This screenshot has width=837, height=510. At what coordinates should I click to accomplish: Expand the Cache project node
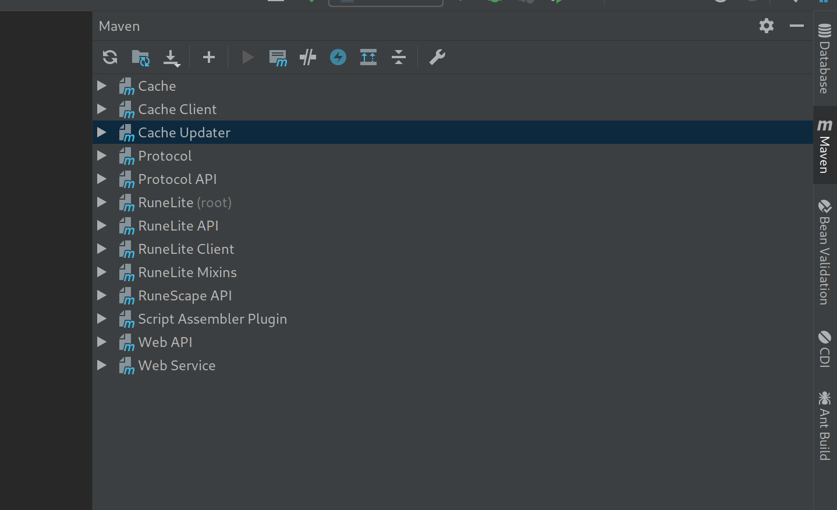(x=102, y=86)
